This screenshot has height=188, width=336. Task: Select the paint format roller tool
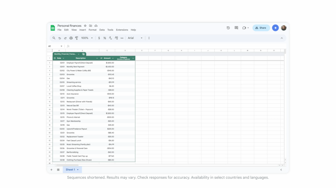click(77, 38)
